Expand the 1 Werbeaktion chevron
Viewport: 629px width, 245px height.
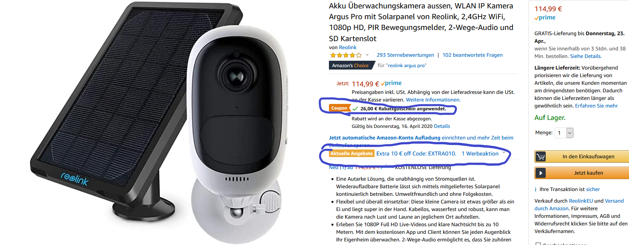tap(504, 153)
